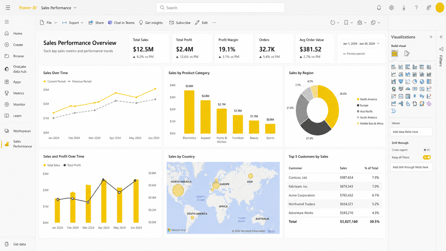Click the Share button

tap(96, 23)
